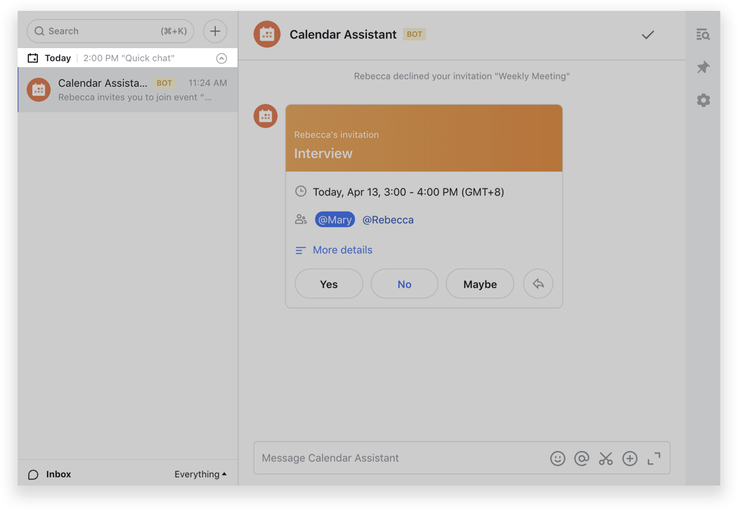The width and height of the screenshot is (738, 510).
Task: Select the Calendar Assistant conversation in the list
Action: [128, 90]
